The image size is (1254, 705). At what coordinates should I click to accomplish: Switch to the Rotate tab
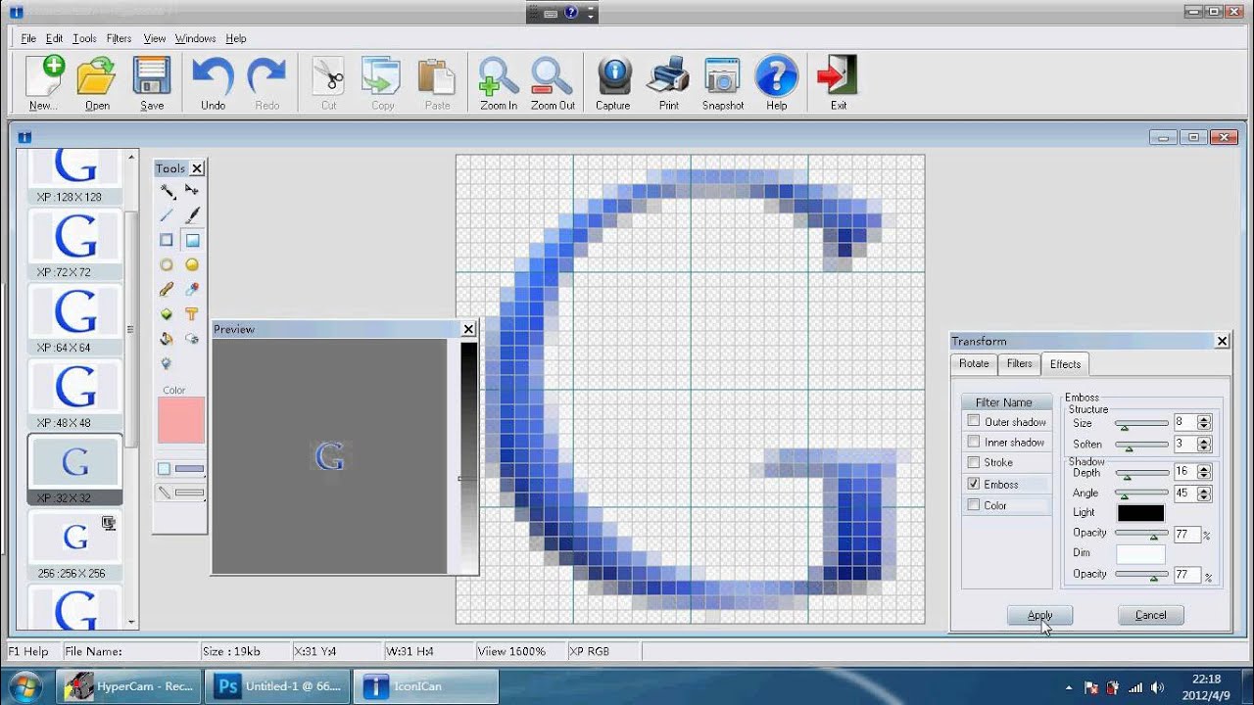974,363
